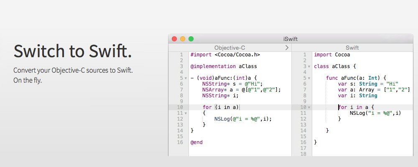The width and height of the screenshot is (418, 167).
Task: Maximize iSwift window using green button
Action: pos(191,39)
